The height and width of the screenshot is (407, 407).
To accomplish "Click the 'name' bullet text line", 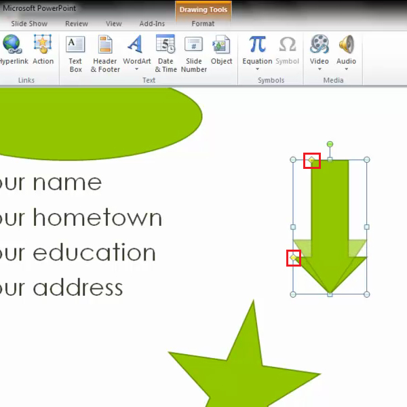I will point(51,182).
